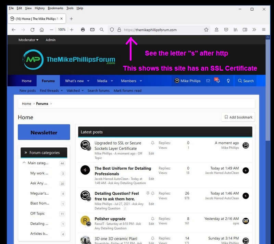Screen dimensions: 274x244
Task: Open The Best Uniform for Detailing Professionals thread
Action: [123, 171]
